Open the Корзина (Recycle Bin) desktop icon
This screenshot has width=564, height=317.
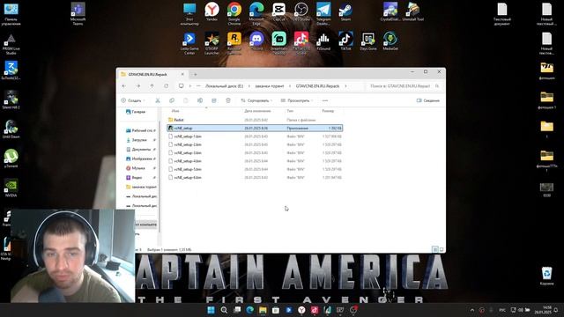(x=546, y=276)
